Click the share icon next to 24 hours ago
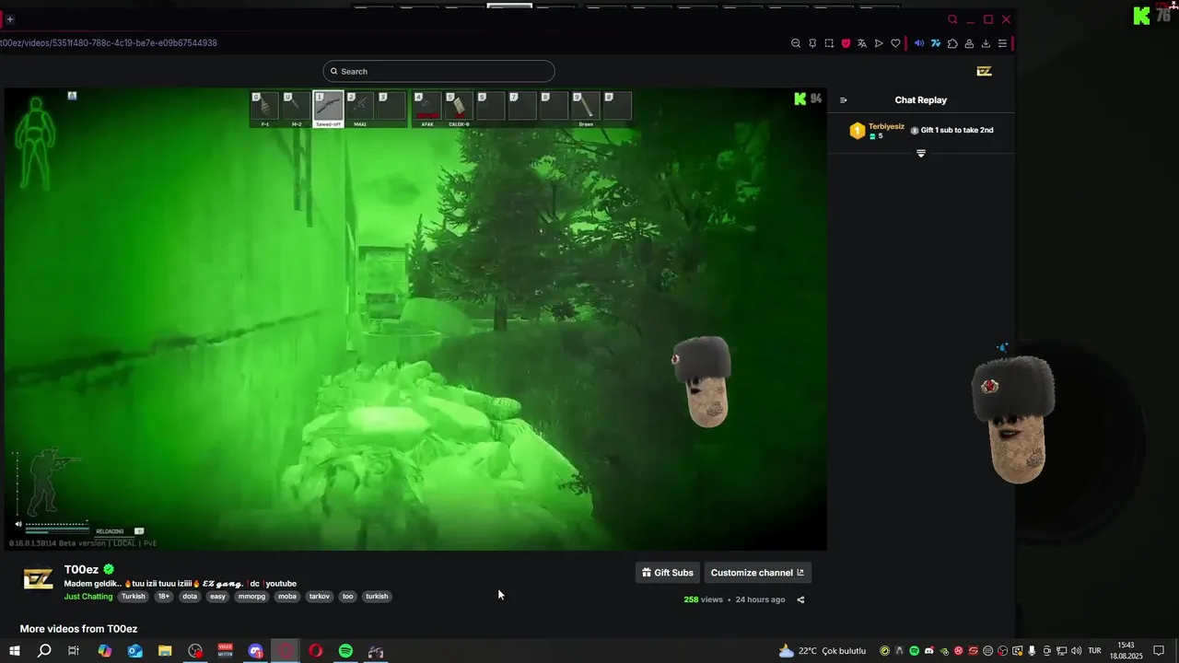1179x663 pixels. tap(800, 599)
